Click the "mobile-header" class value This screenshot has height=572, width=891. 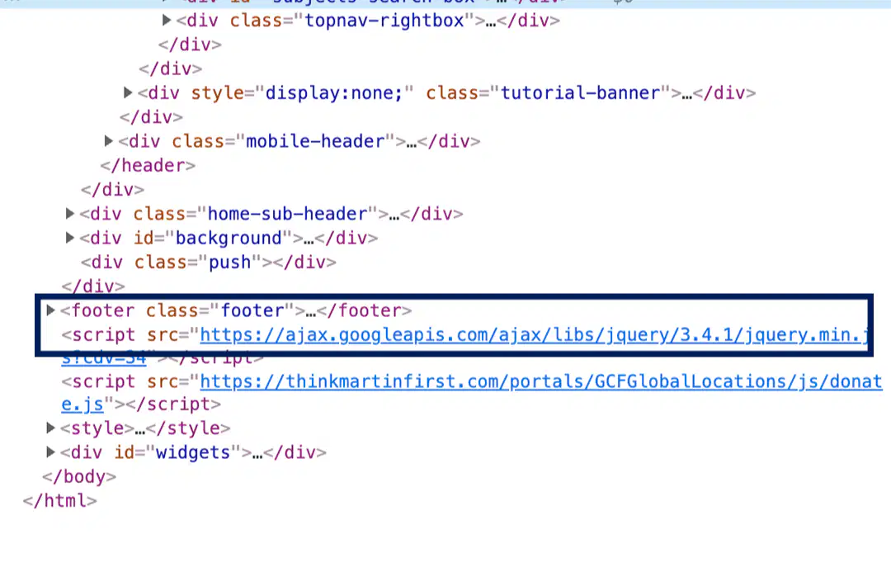tap(315, 141)
